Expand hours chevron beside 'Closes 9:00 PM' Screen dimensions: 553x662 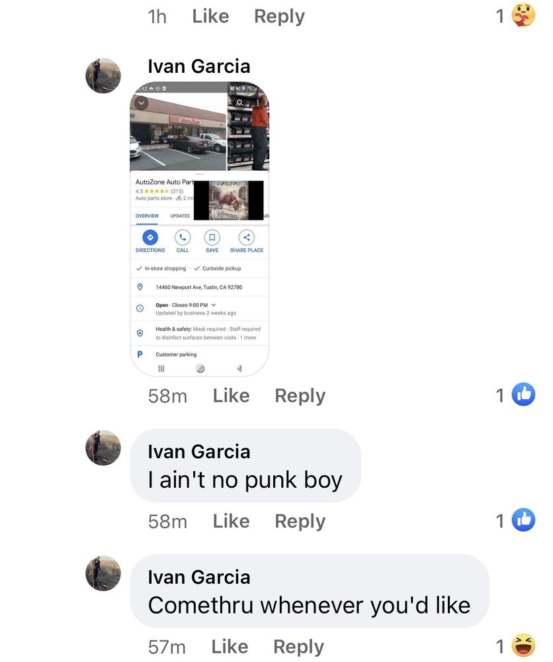214,305
